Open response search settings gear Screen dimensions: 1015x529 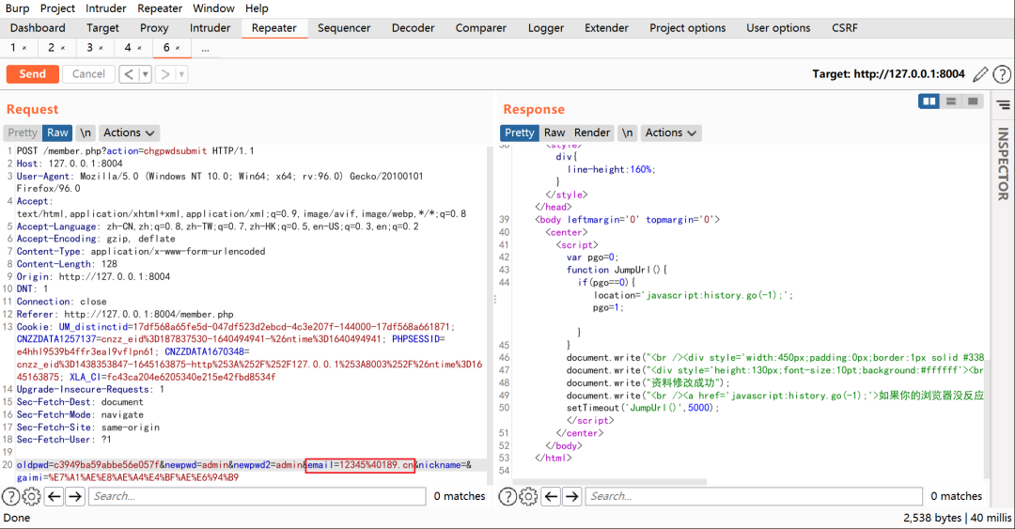[528, 497]
